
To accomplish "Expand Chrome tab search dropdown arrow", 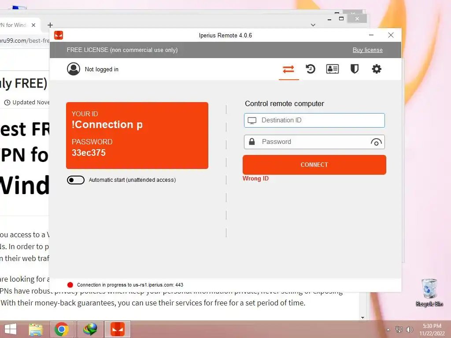I will point(313,25).
